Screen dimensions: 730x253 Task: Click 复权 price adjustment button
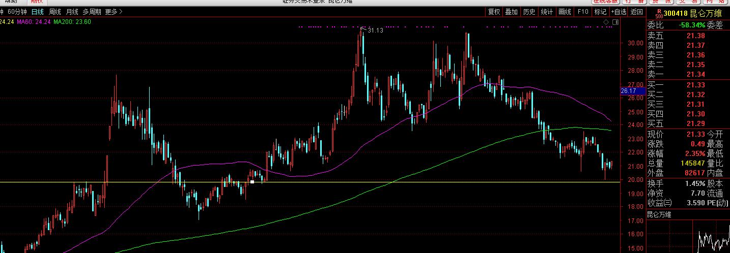[494, 12]
